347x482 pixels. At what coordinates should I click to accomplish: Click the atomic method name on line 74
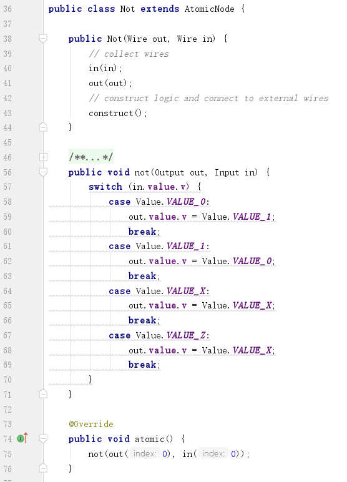[x=150, y=439]
